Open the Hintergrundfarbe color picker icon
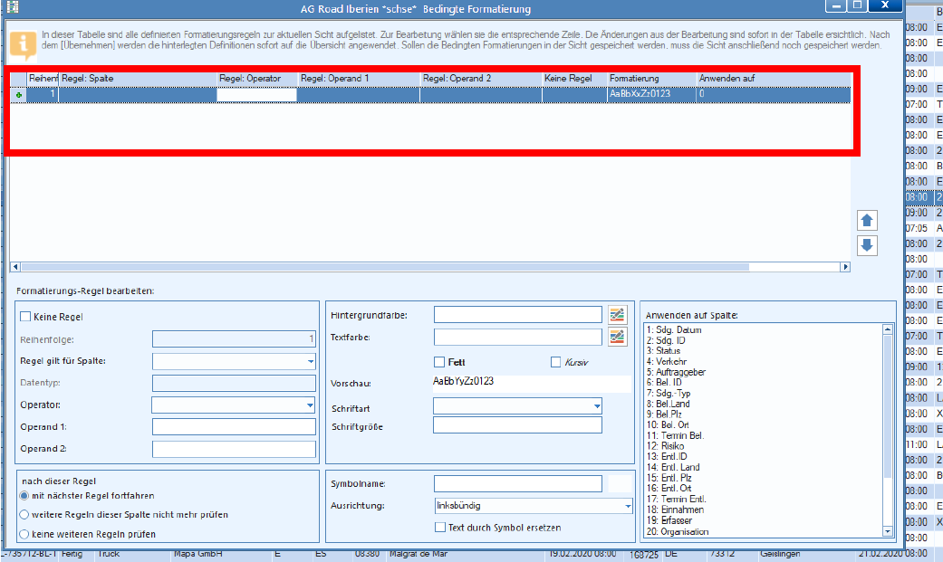This screenshot has height=562, width=943. point(617,314)
